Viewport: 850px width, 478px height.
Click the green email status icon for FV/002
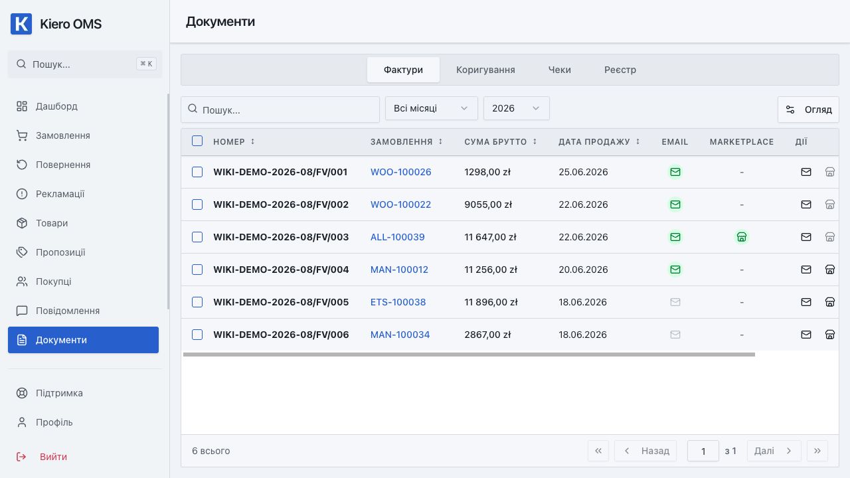point(675,204)
